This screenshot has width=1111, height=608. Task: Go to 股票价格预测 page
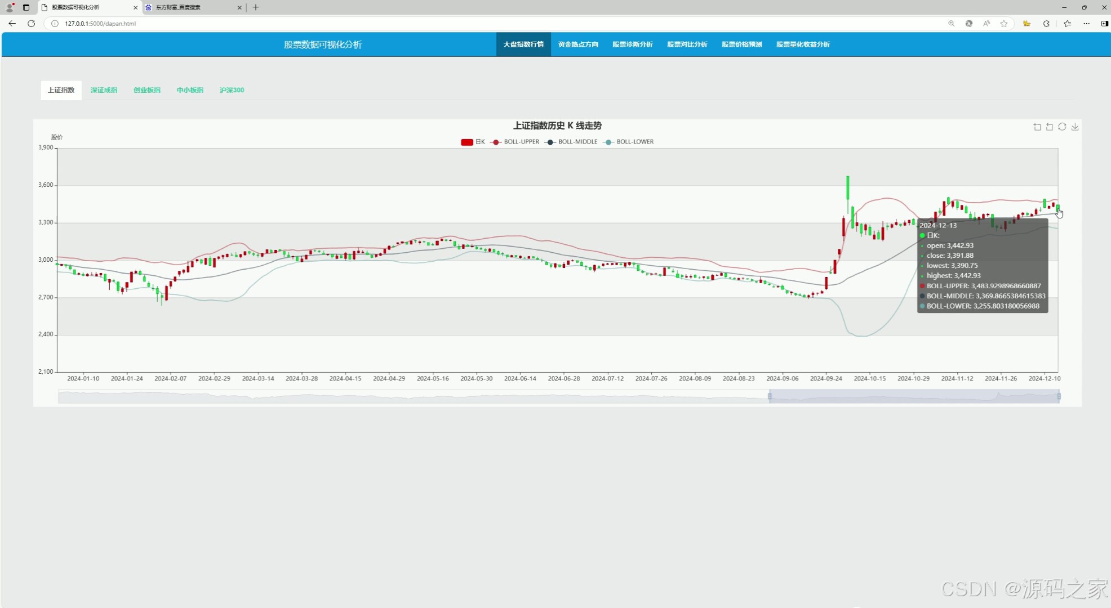click(x=741, y=44)
